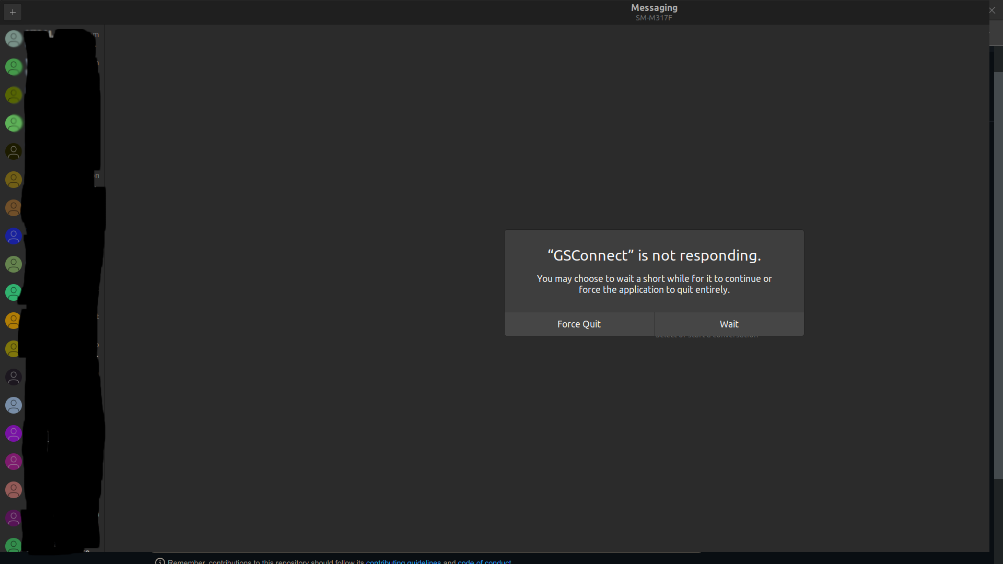Image resolution: width=1003 pixels, height=564 pixels.
Task: Select the topmost teal contact avatar
Action: pyautogui.click(x=14, y=39)
